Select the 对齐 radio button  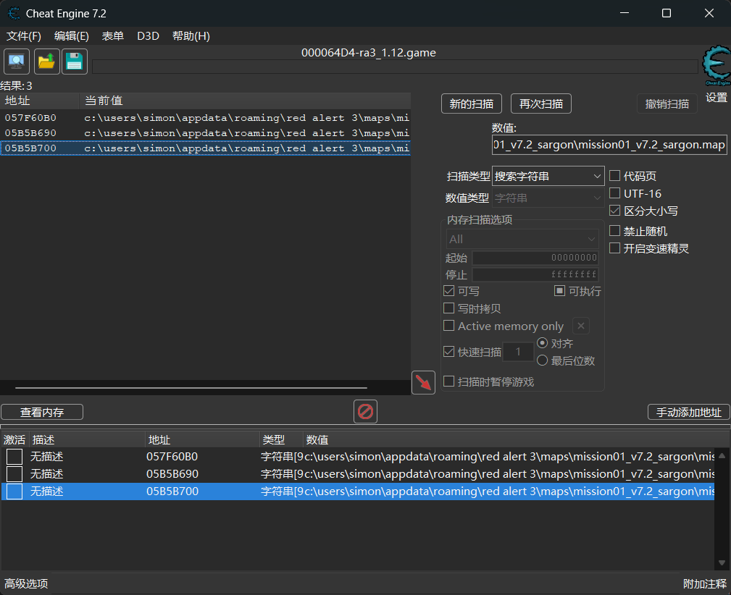tap(542, 343)
